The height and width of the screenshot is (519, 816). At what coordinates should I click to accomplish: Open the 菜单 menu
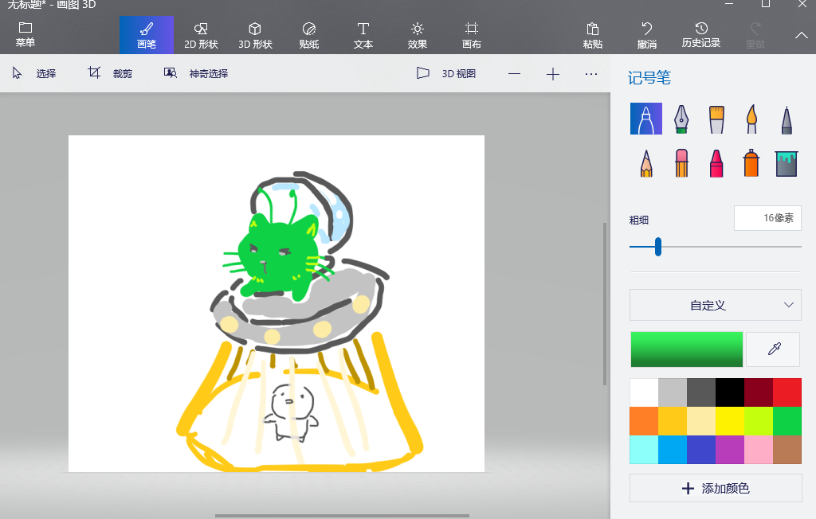(25, 35)
